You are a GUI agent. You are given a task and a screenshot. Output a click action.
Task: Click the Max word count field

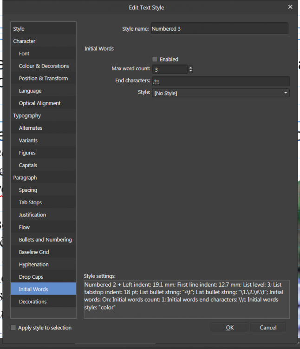170,69
